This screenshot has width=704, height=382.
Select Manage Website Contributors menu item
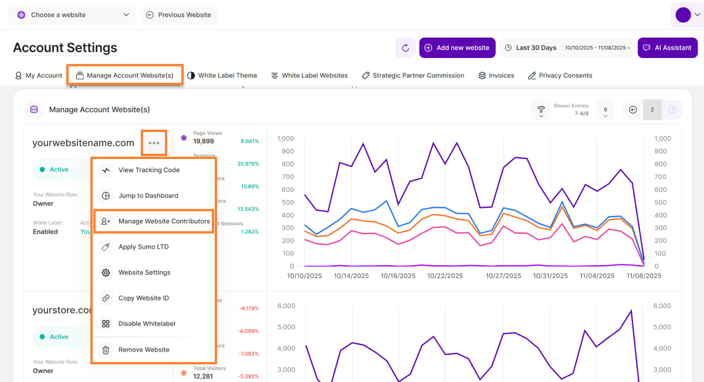pyautogui.click(x=164, y=221)
